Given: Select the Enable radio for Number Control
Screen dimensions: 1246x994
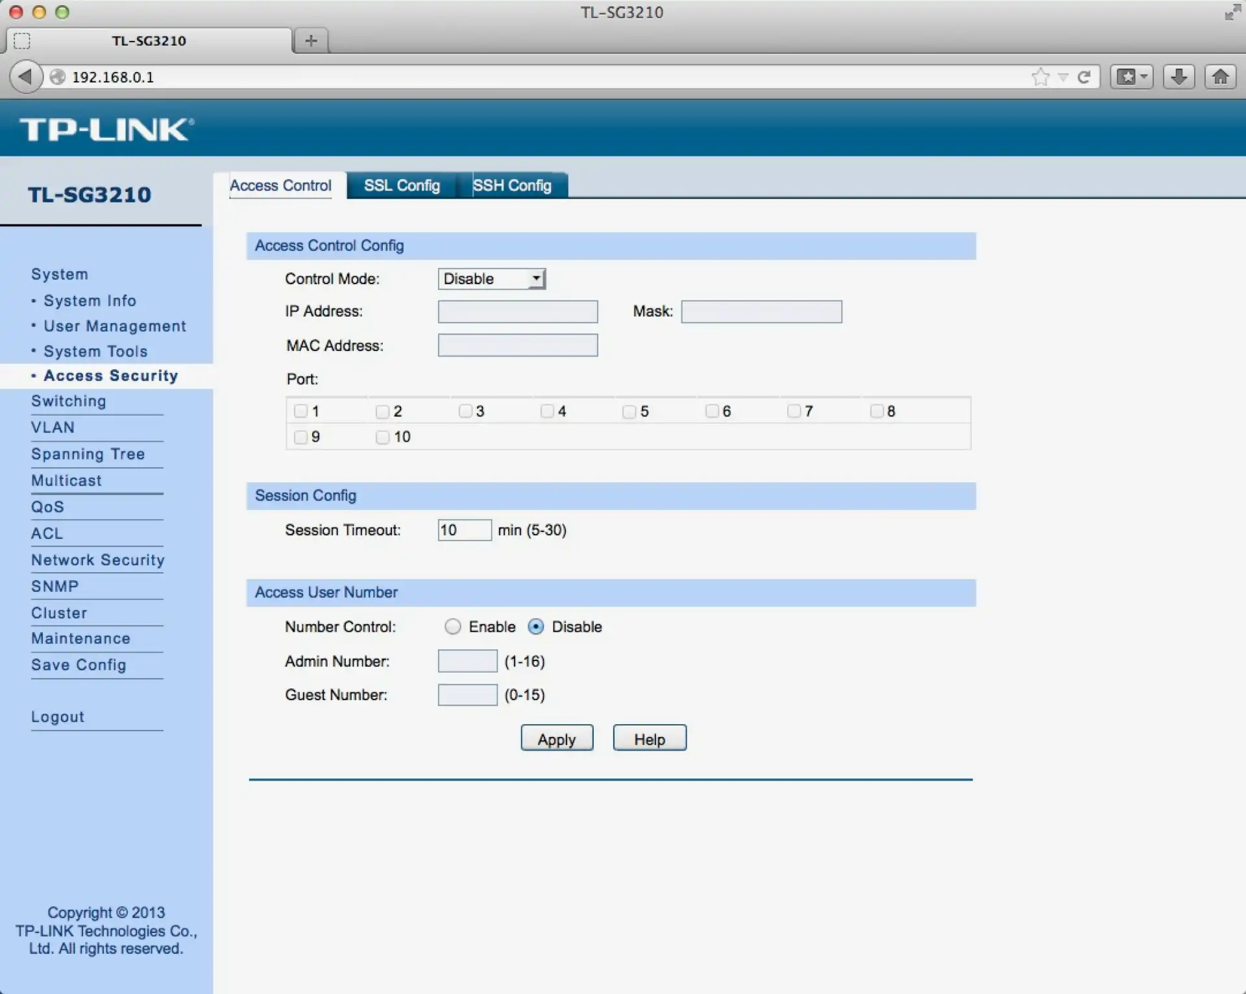Looking at the screenshot, I should (453, 627).
